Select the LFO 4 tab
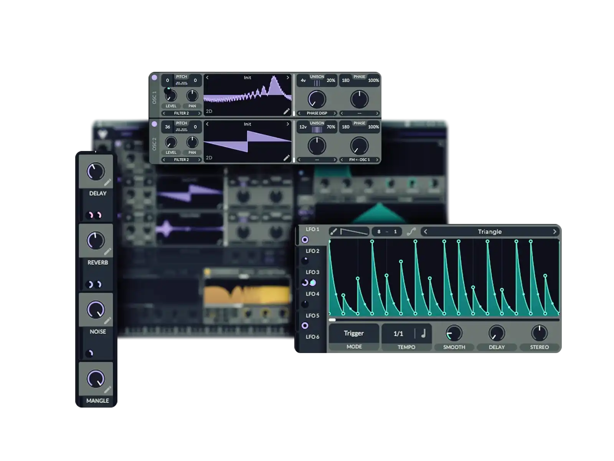 312,294
